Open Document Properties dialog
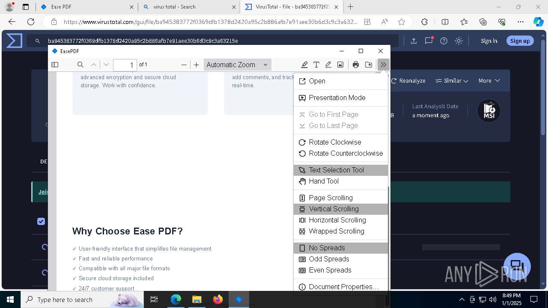The height and width of the screenshot is (308, 548). tap(341, 287)
